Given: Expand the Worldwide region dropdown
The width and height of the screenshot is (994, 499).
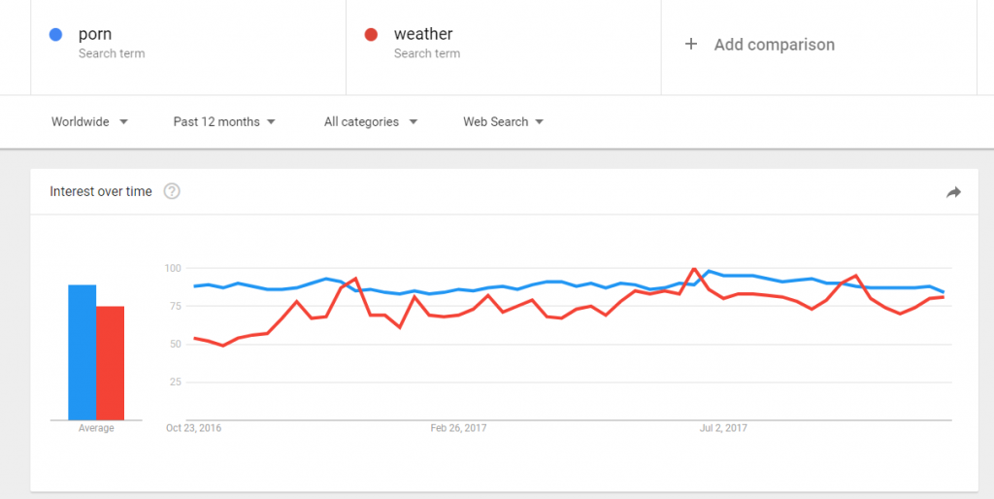Looking at the screenshot, I should [89, 121].
